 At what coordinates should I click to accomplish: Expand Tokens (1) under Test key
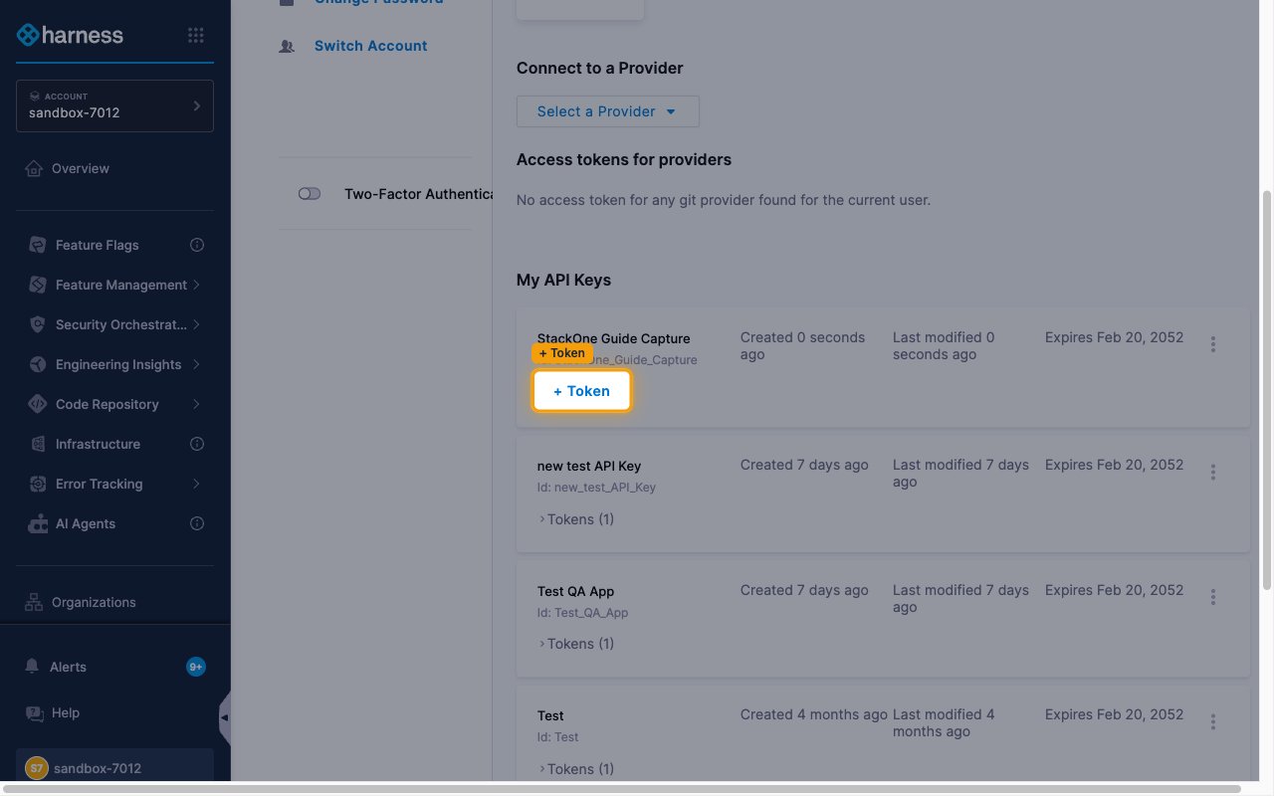(576, 769)
